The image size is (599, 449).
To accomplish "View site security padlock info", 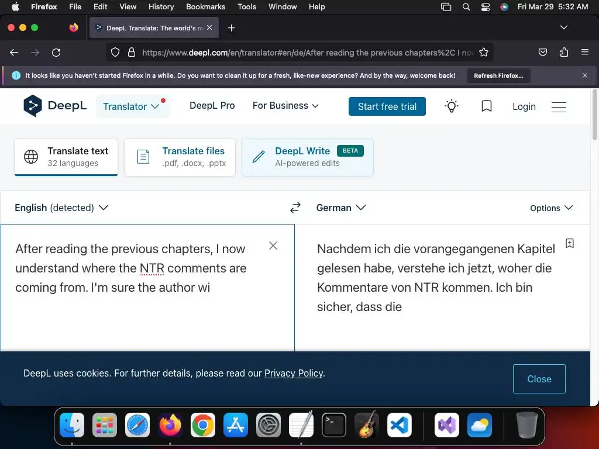I will (x=132, y=52).
